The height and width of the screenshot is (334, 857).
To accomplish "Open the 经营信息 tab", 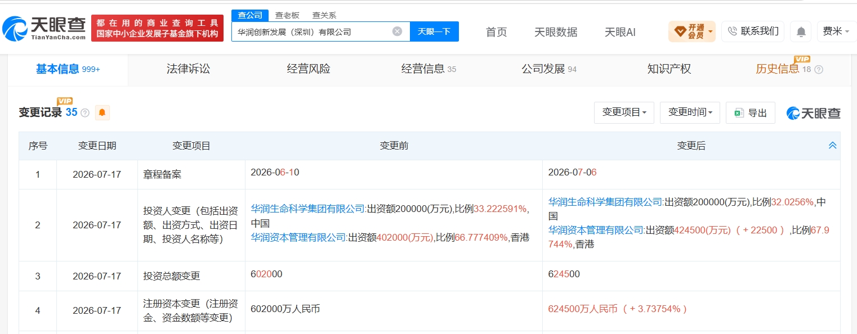I will (x=428, y=69).
